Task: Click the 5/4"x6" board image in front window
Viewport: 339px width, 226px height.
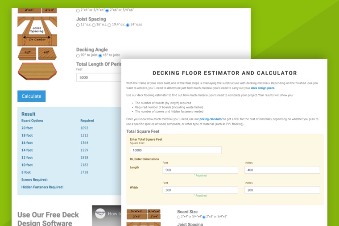Action: click(136, 212)
